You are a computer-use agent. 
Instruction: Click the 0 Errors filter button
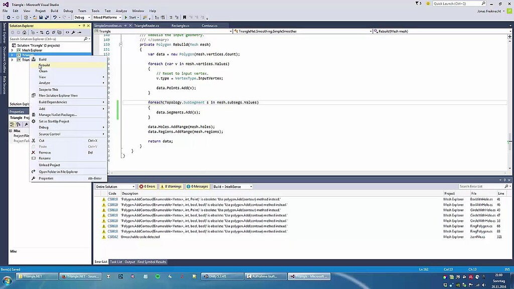147,186
